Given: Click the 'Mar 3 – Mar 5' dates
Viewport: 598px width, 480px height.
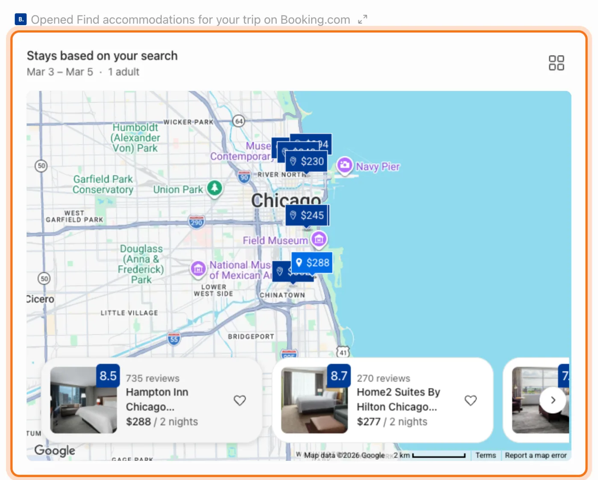Looking at the screenshot, I should (60, 72).
